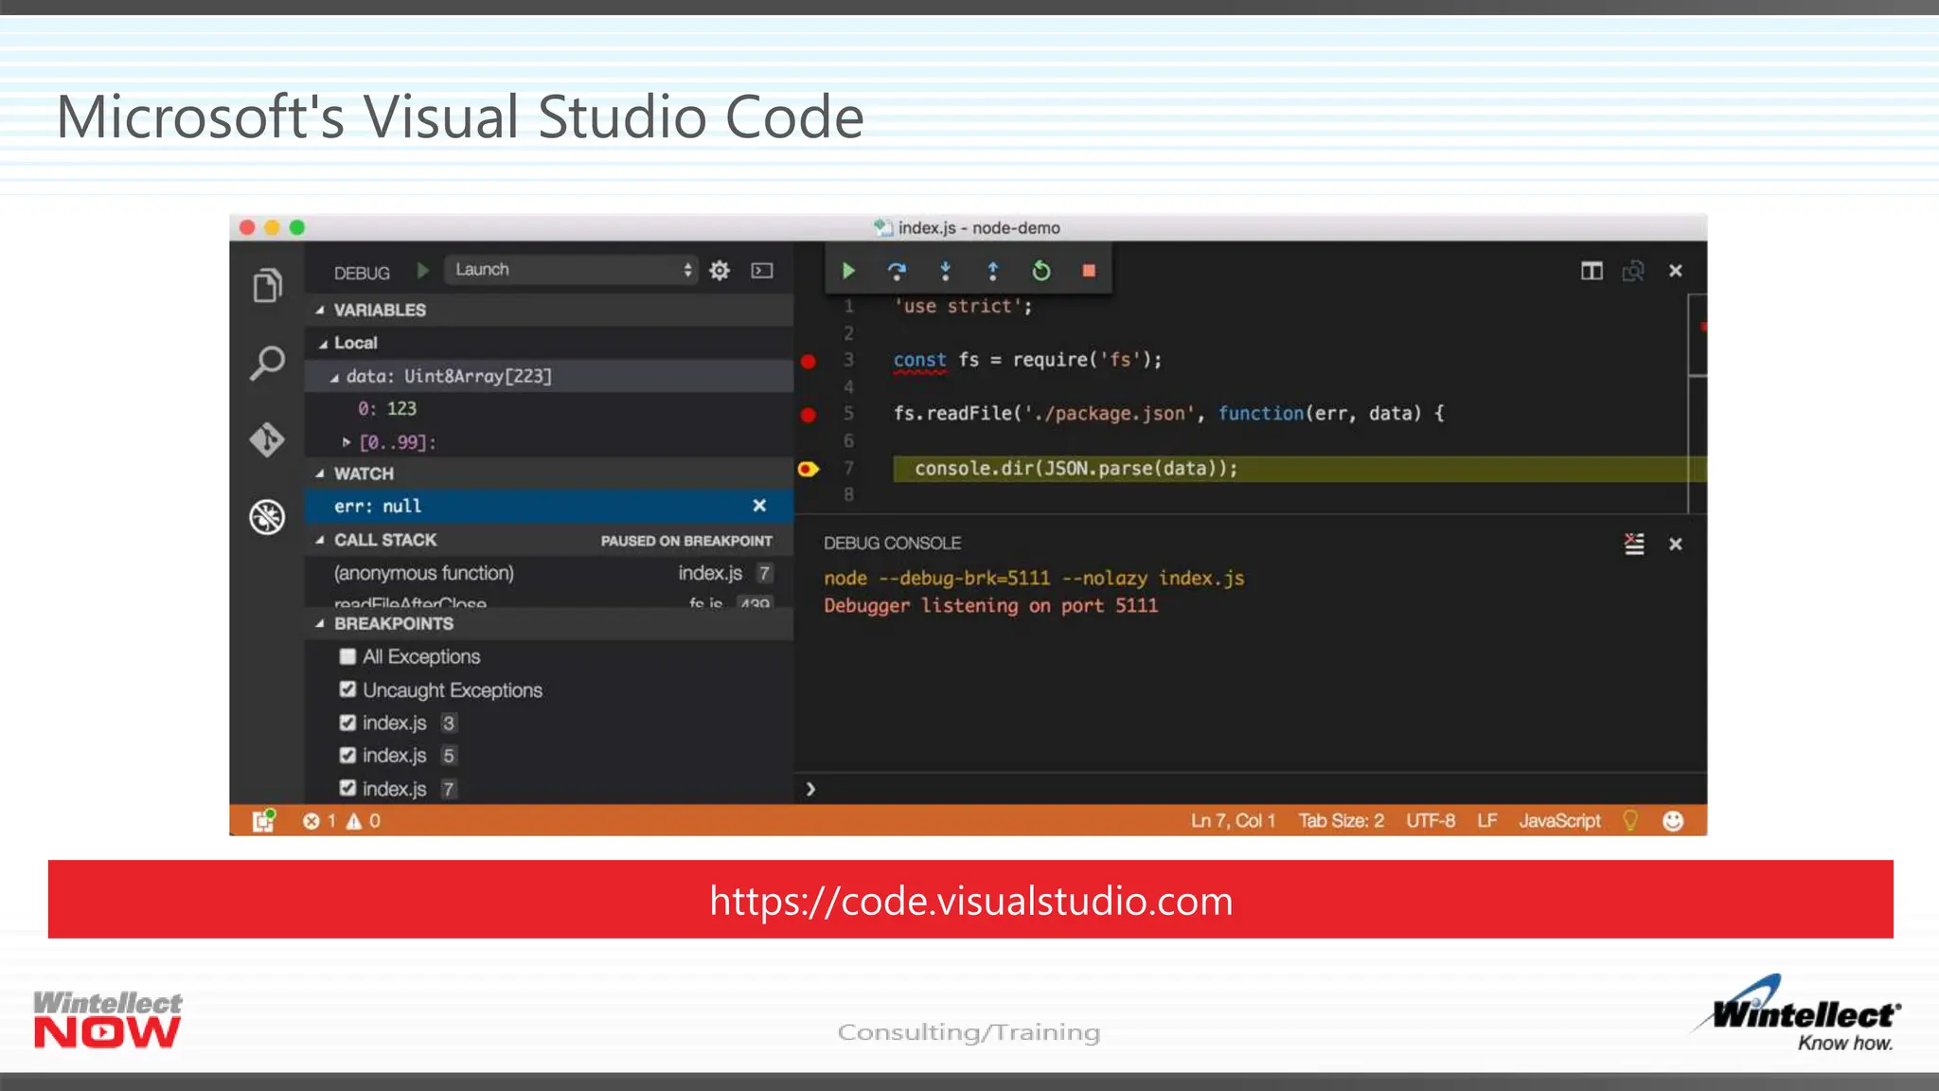Expand the [0..99] range
The width and height of the screenshot is (1939, 1091).
pyautogui.click(x=347, y=442)
